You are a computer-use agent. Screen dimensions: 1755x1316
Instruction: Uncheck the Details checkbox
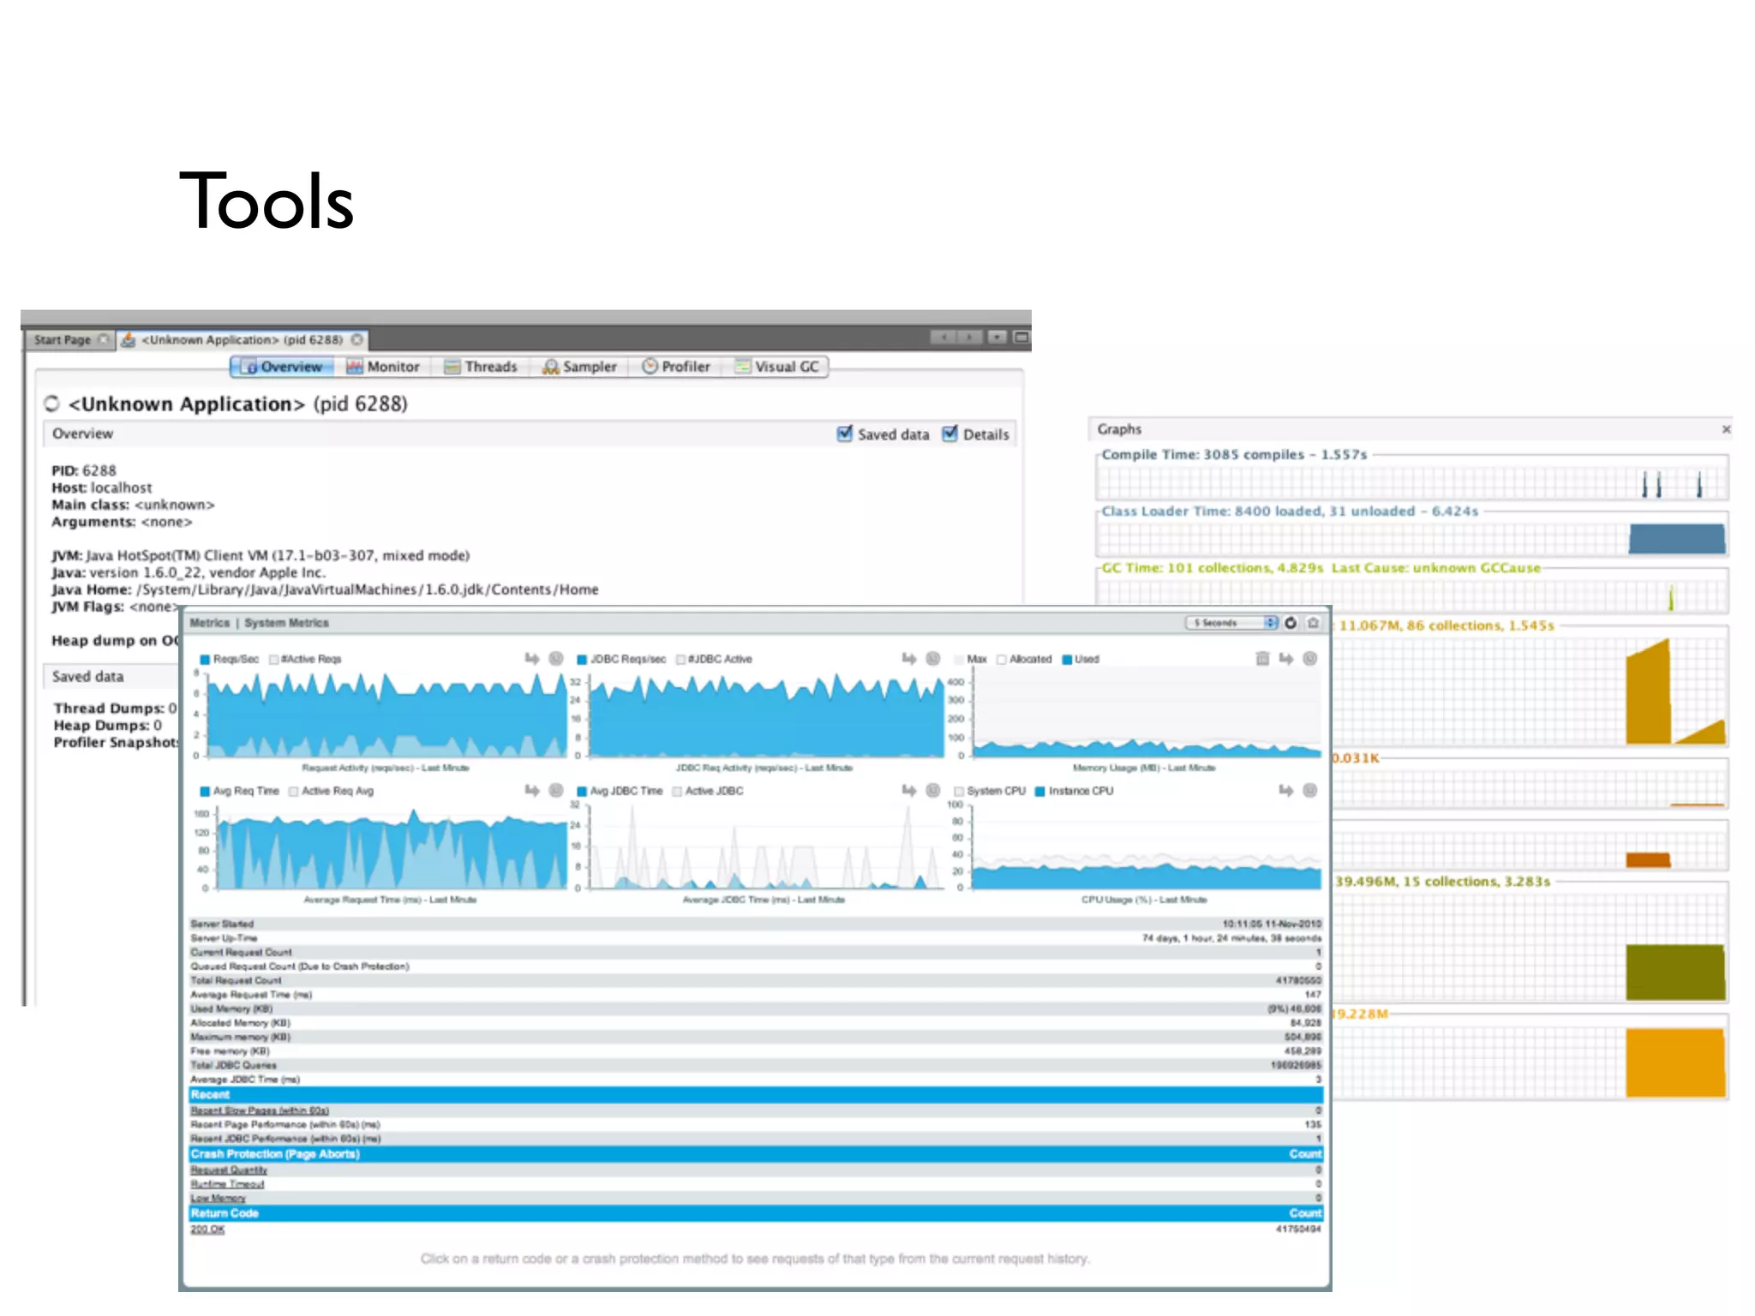(x=949, y=434)
